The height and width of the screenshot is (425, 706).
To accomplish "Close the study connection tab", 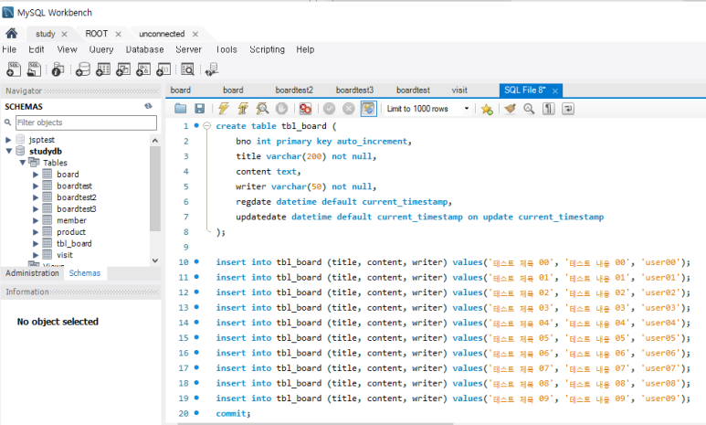I will 64,34.
